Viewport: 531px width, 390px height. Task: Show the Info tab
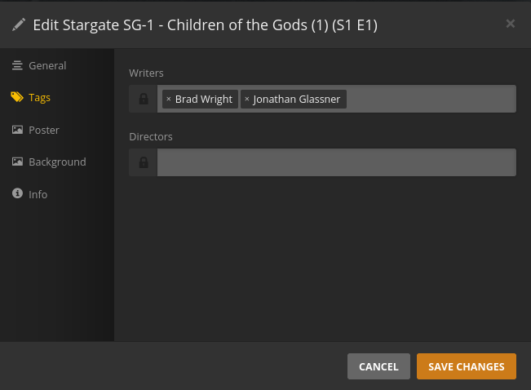38,194
